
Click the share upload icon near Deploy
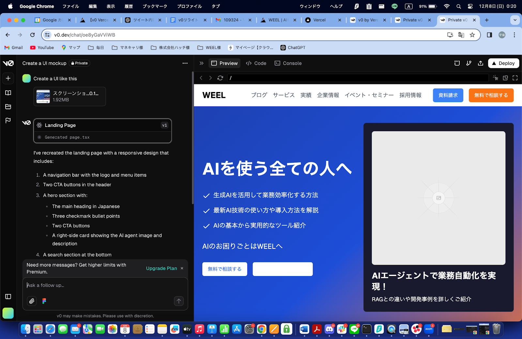click(x=481, y=63)
